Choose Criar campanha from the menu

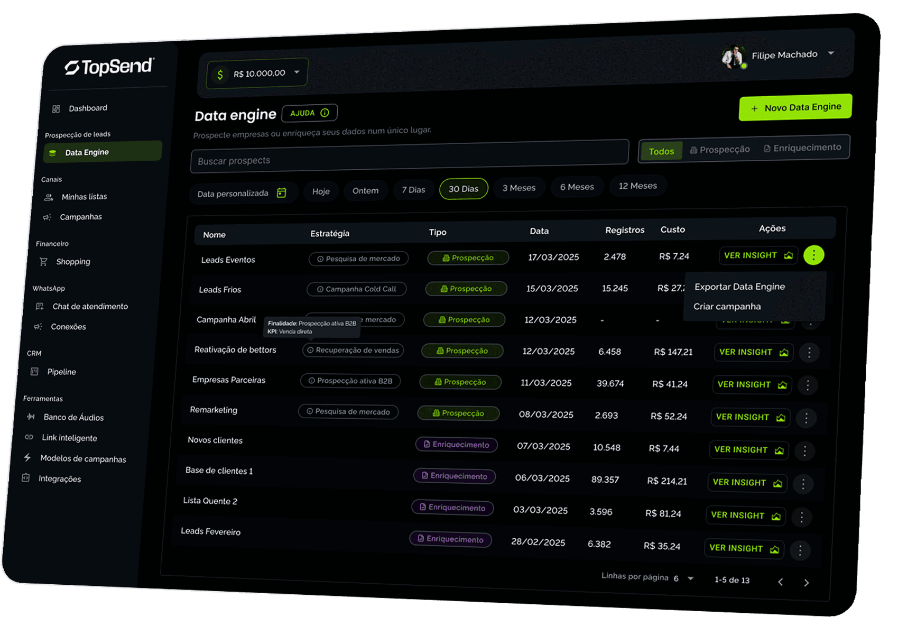(x=727, y=306)
